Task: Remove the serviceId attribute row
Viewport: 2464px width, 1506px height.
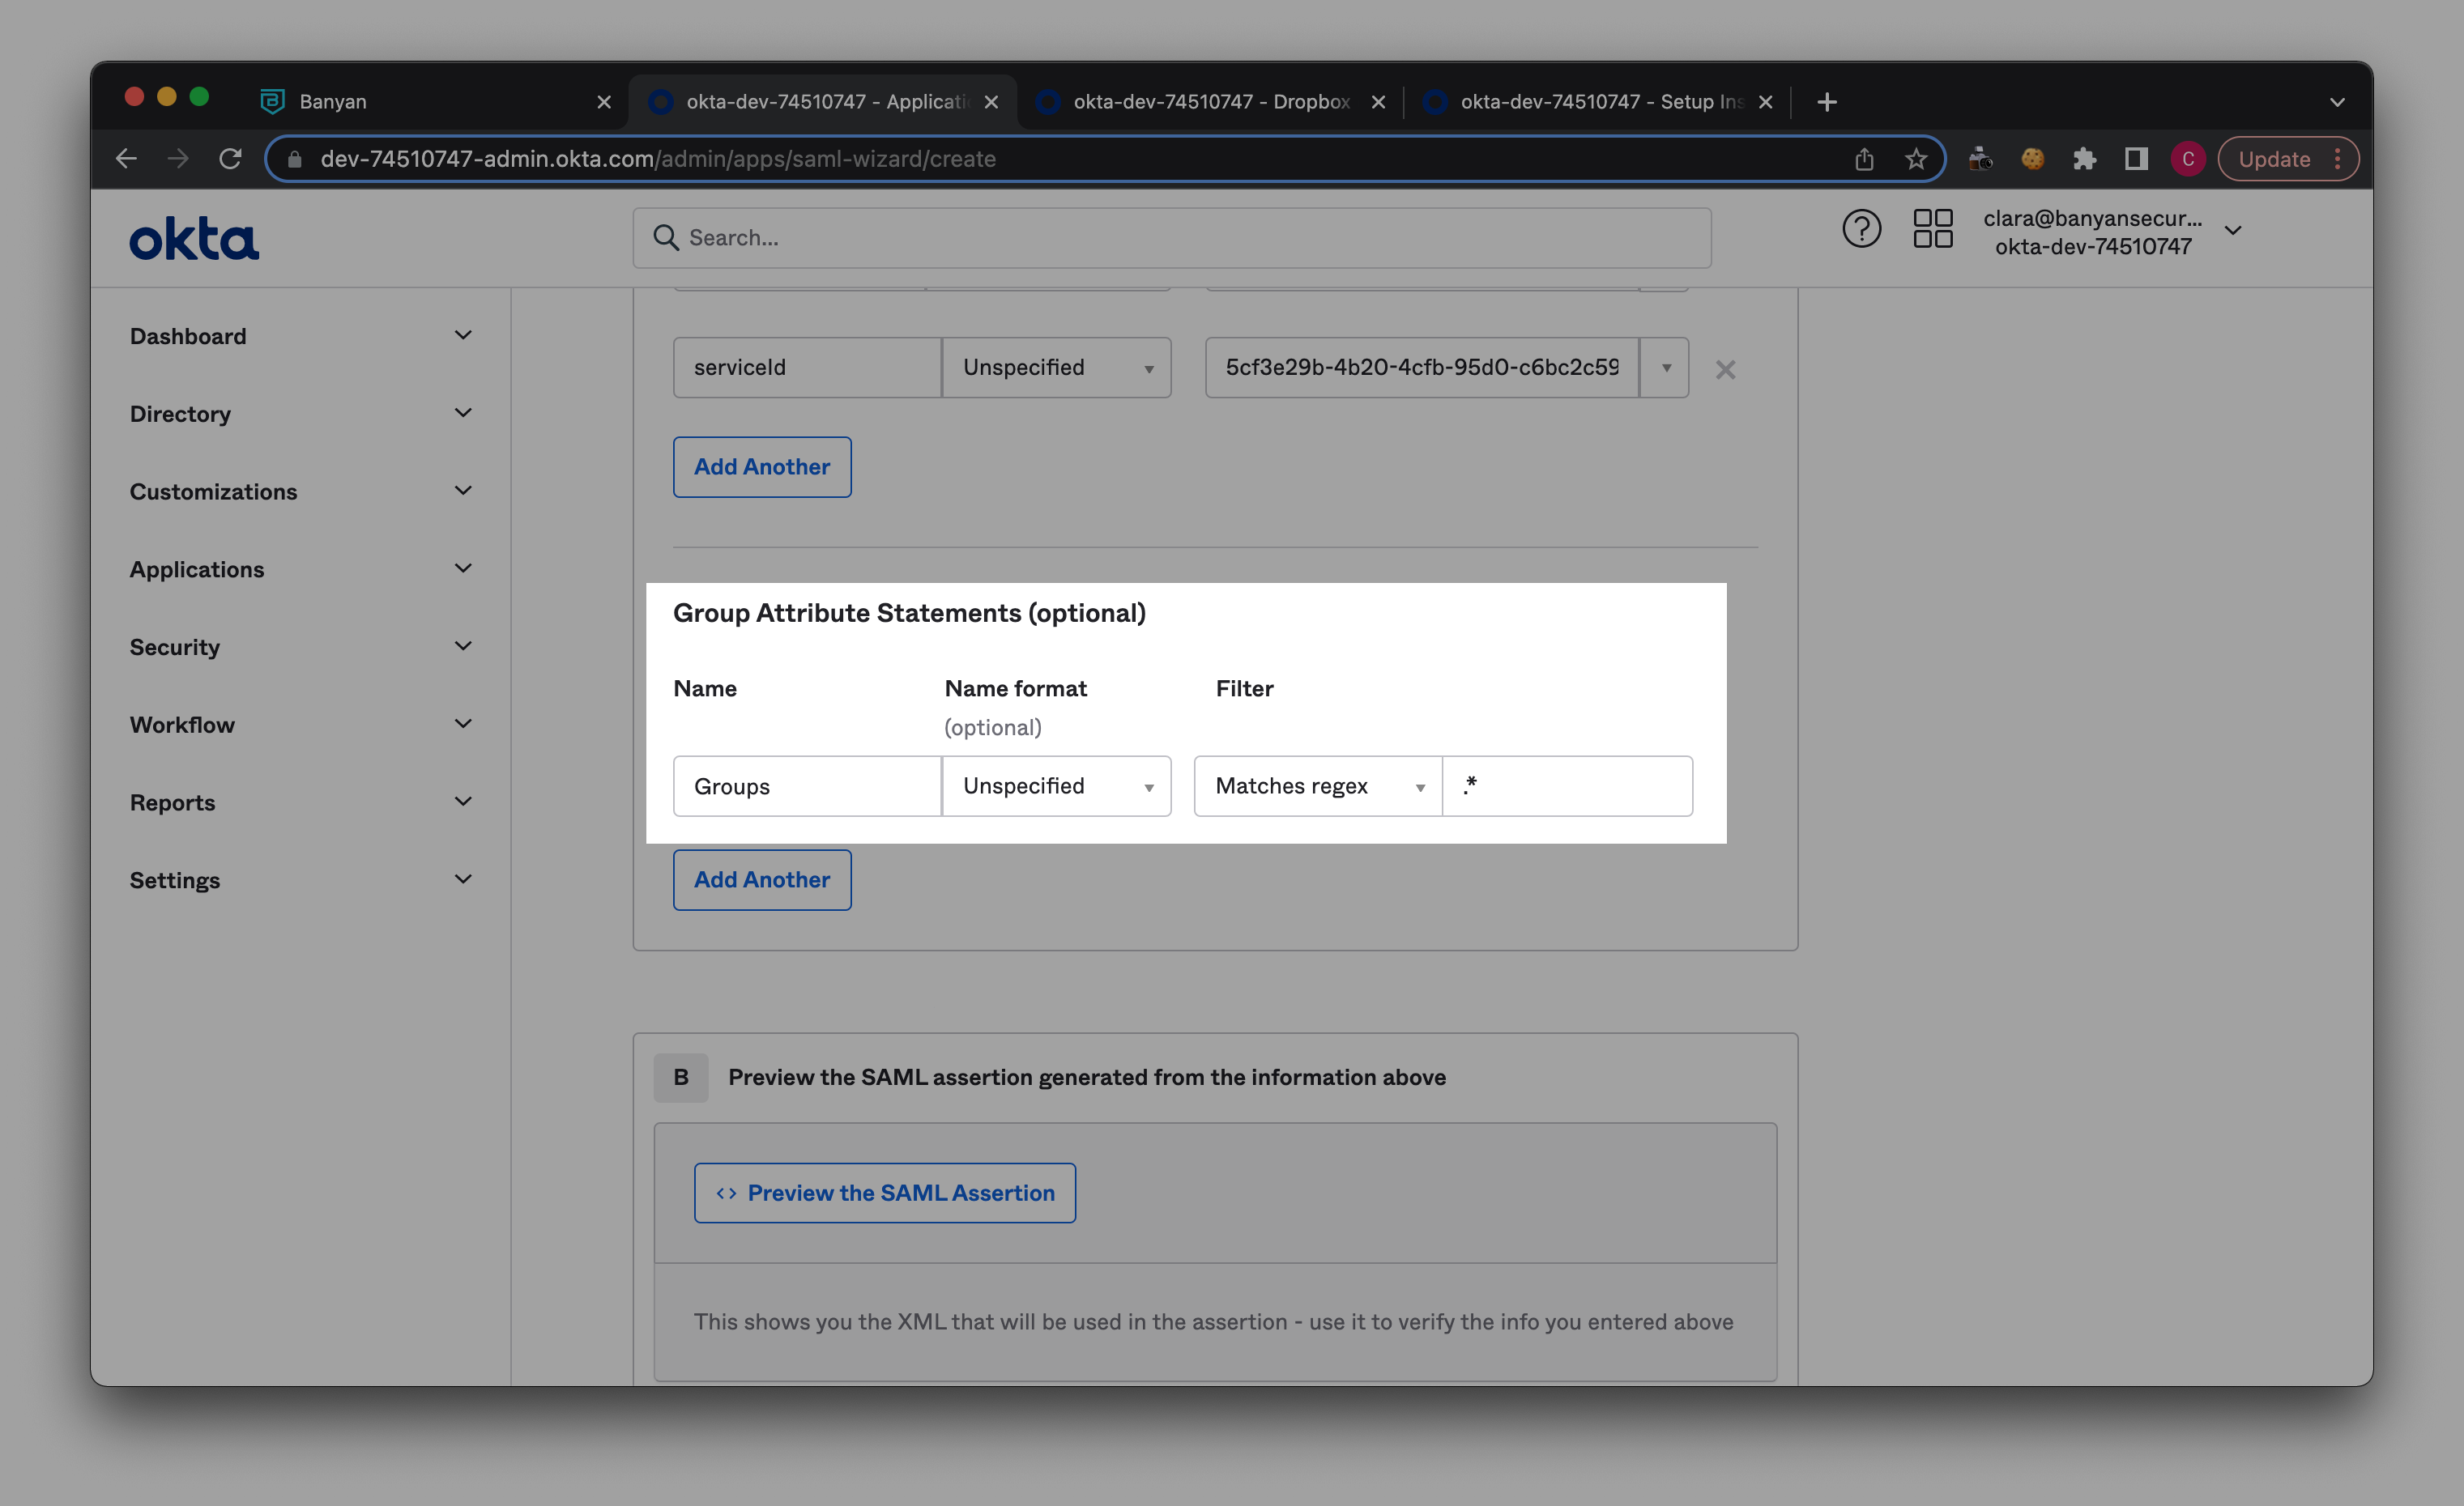Action: click(1725, 370)
